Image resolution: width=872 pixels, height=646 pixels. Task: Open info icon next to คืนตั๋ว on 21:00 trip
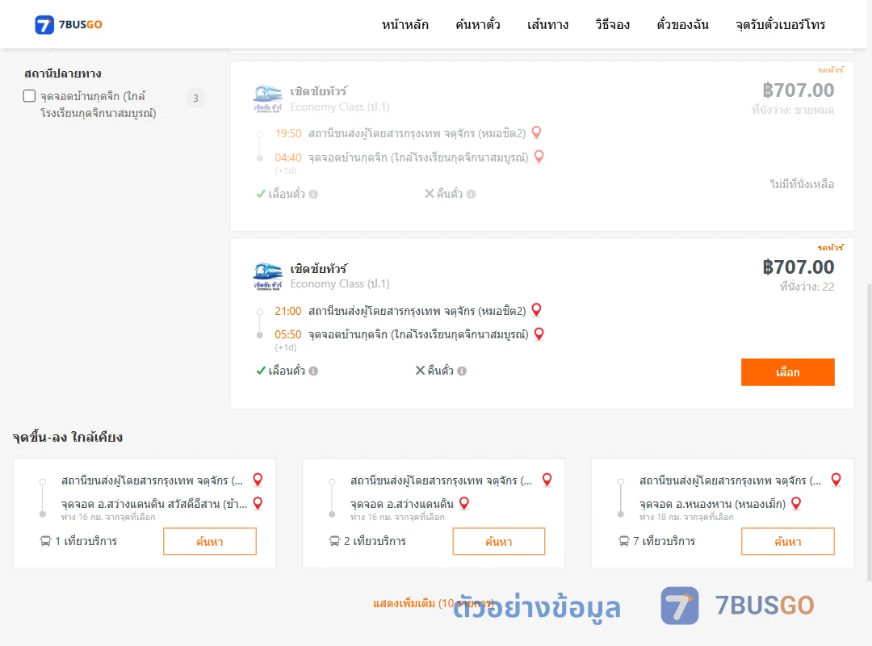pos(462,371)
